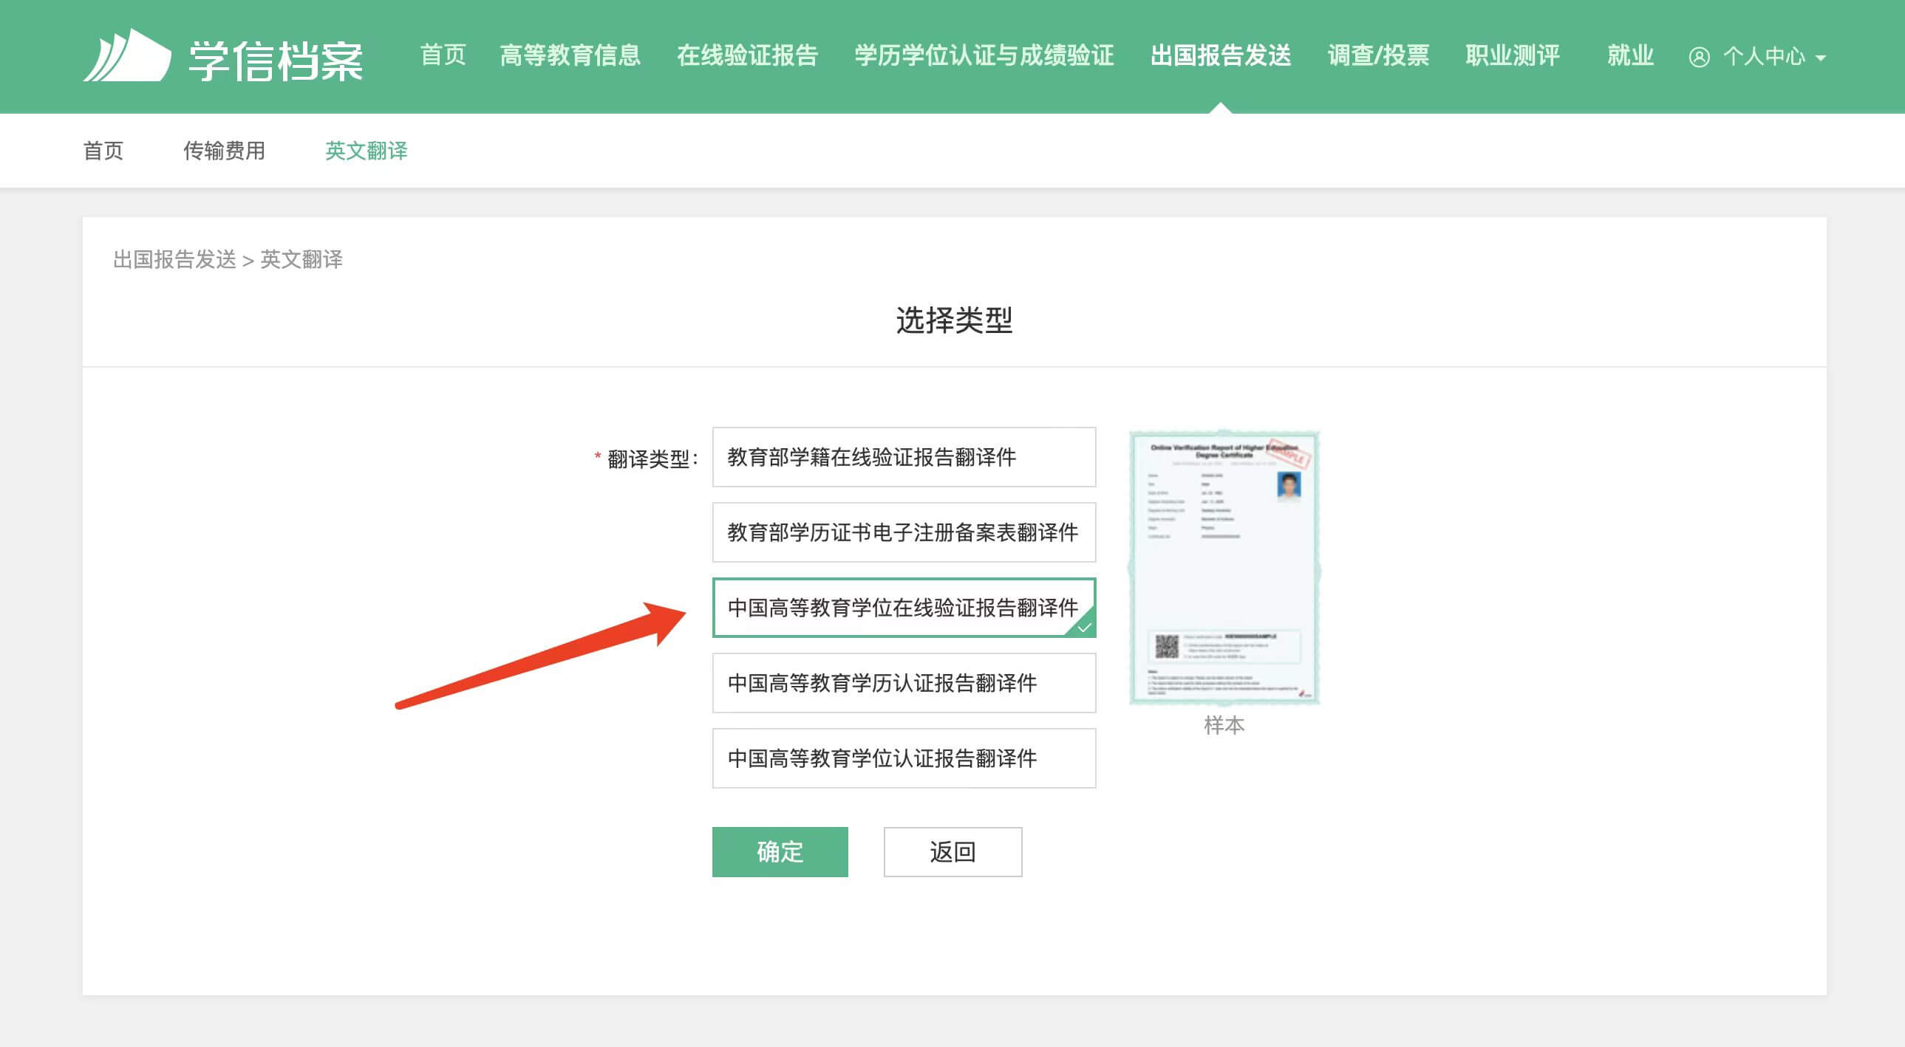The height and width of the screenshot is (1047, 1905).
Task: Select 中国高等教育学历认证报告翻译件 option
Action: (x=904, y=683)
